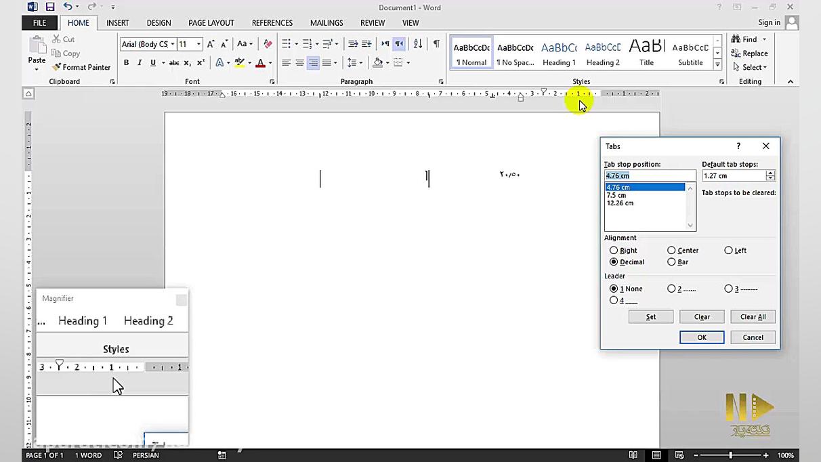
Task: Cancel the Tabs dialog
Action: pos(753,337)
